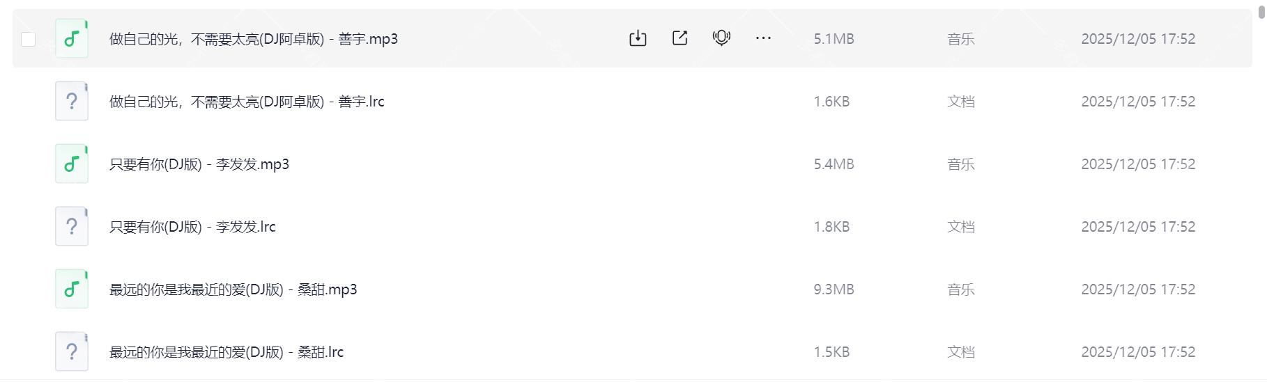Click the vertical scrollbar thumb at right edge

point(1261,13)
